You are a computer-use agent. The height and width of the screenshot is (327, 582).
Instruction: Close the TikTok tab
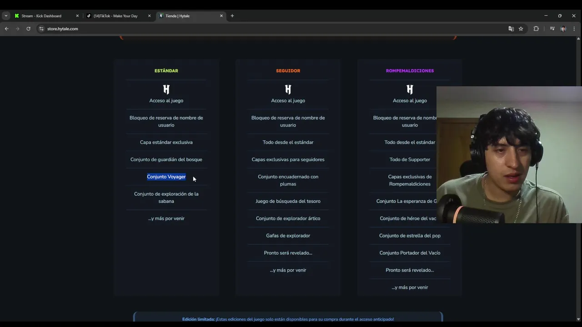point(149,16)
